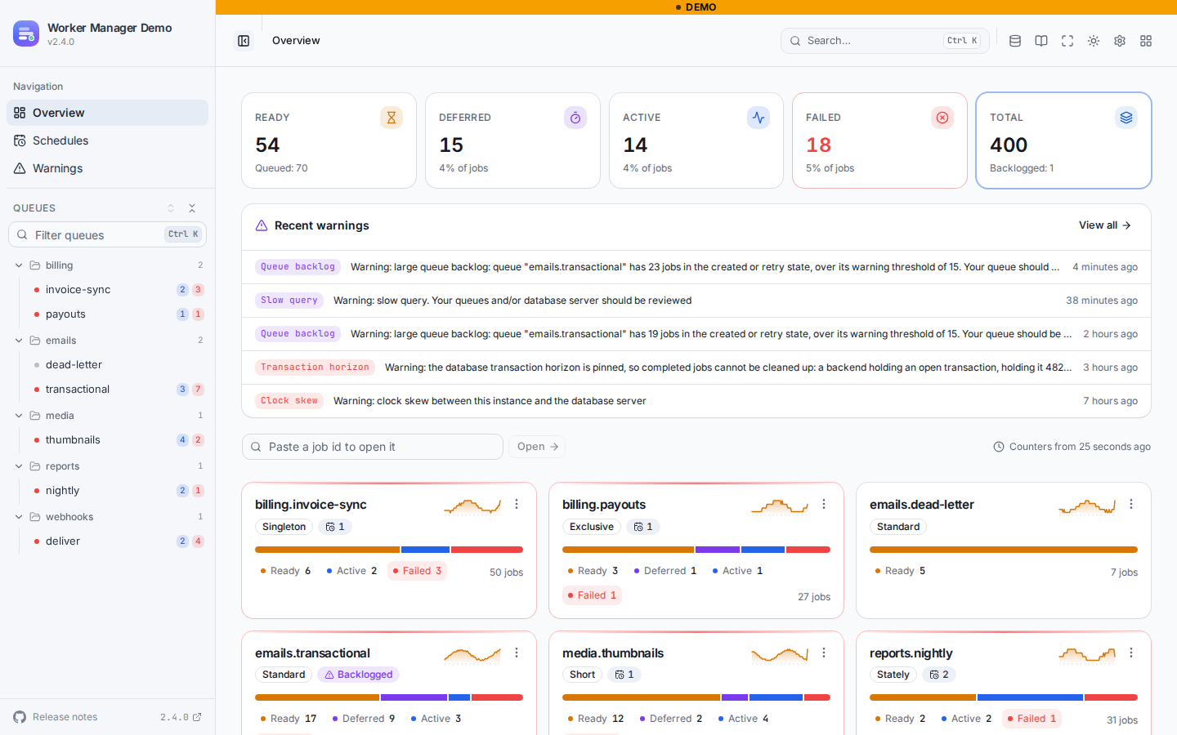
Task: Go to the Overview navigation item
Action: tap(107, 113)
